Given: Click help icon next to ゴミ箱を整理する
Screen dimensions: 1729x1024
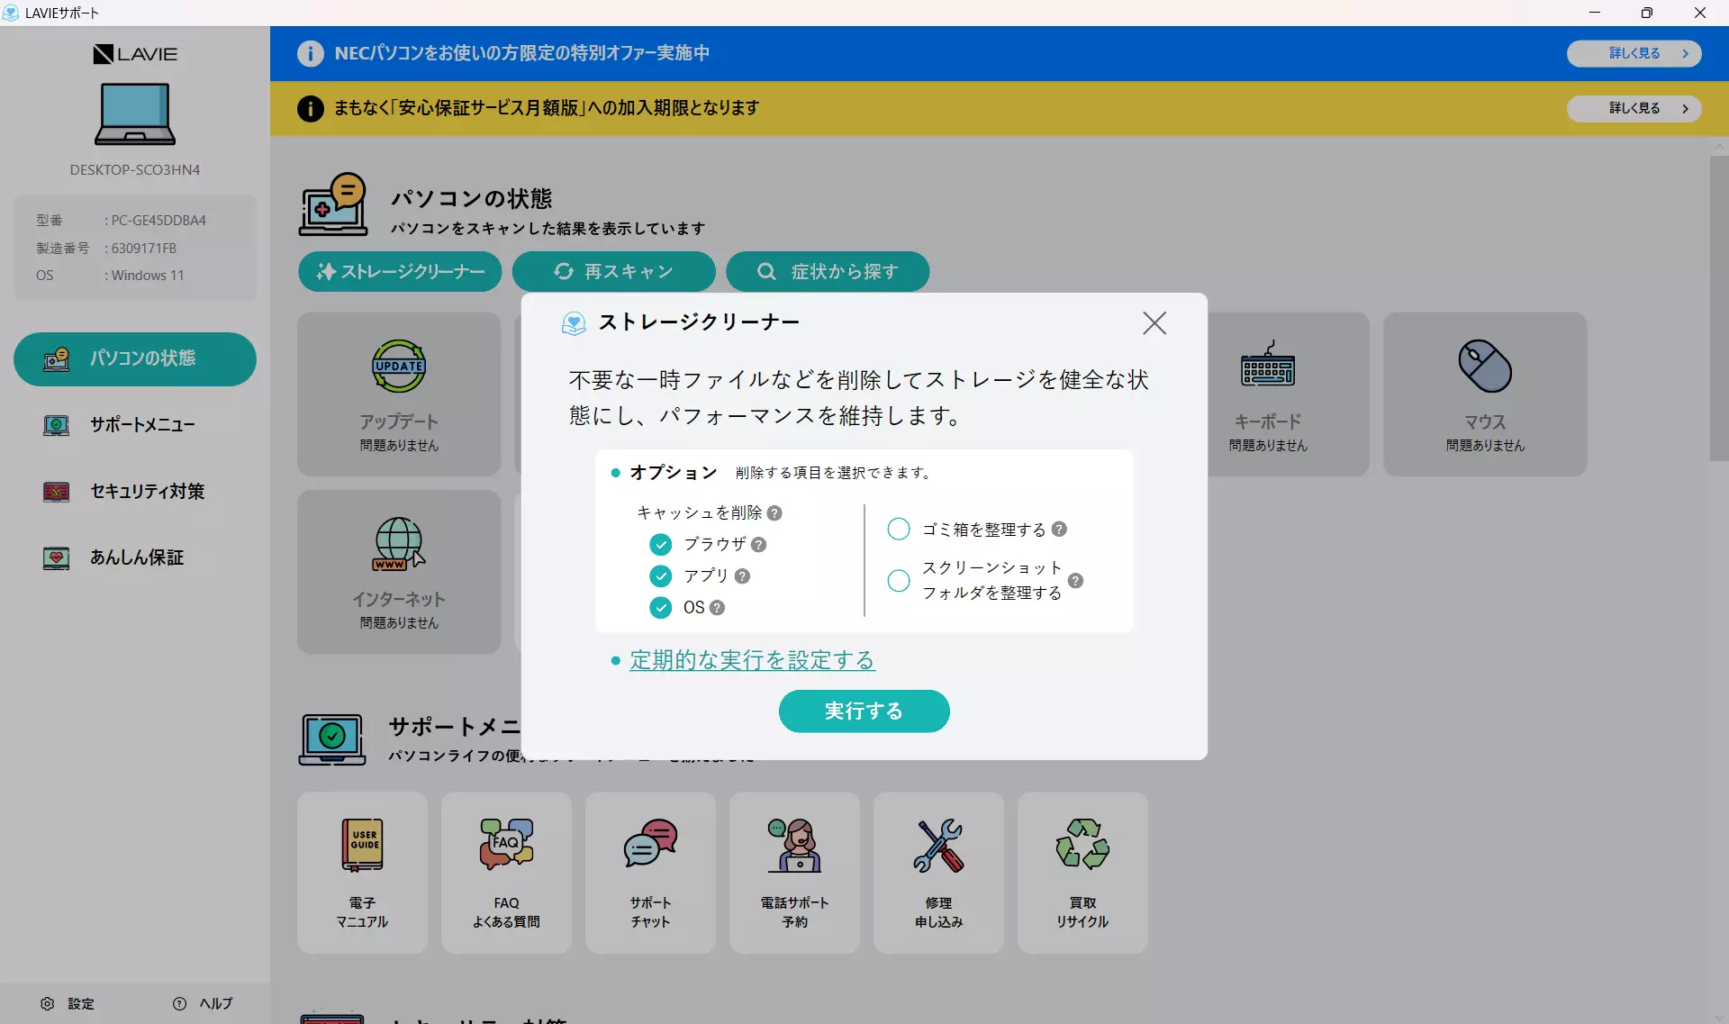Looking at the screenshot, I should click(x=1059, y=530).
